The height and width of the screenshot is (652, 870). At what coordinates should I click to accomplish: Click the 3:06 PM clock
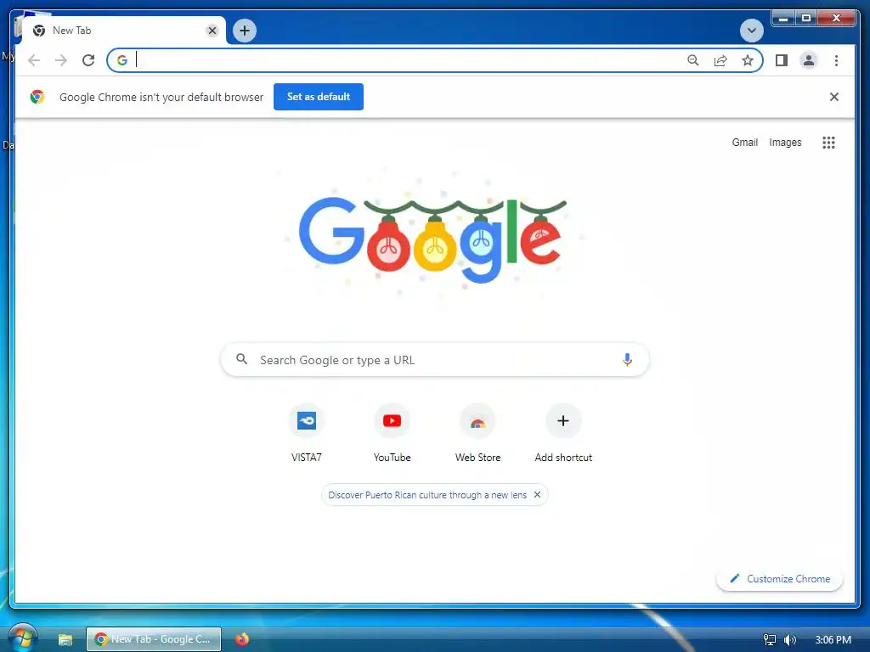point(833,640)
